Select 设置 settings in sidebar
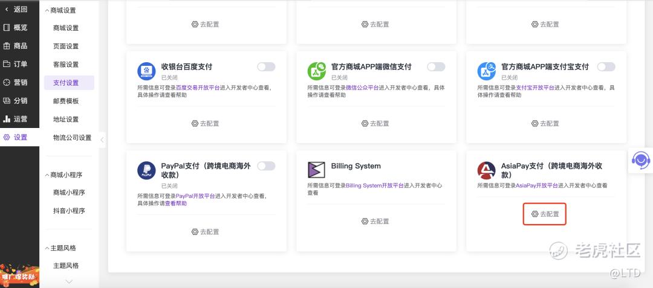653x288 pixels. point(19,137)
